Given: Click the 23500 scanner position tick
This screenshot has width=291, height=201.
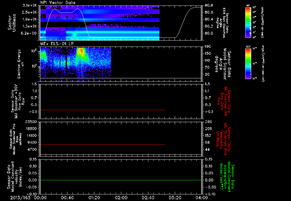Looking at the screenshot, I should click(31, 122).
